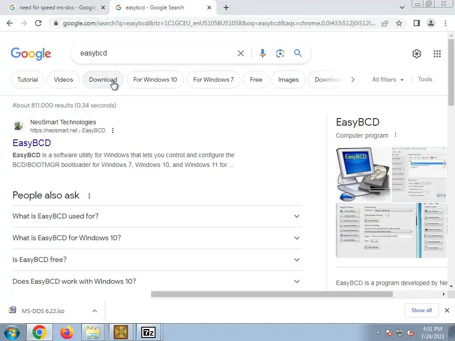The height and width of the screenshot is (341, 455).
Task: Open the three-dot menu beside Computer program
Action: click(x=395, y=135)
